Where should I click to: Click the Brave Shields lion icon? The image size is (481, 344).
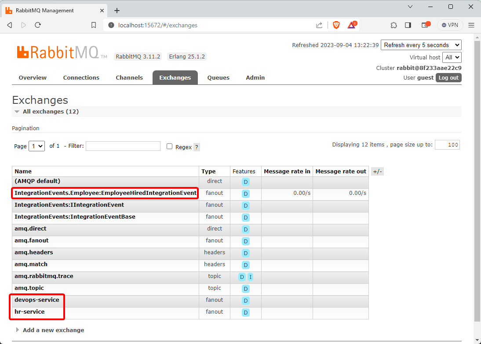point(336,25)
